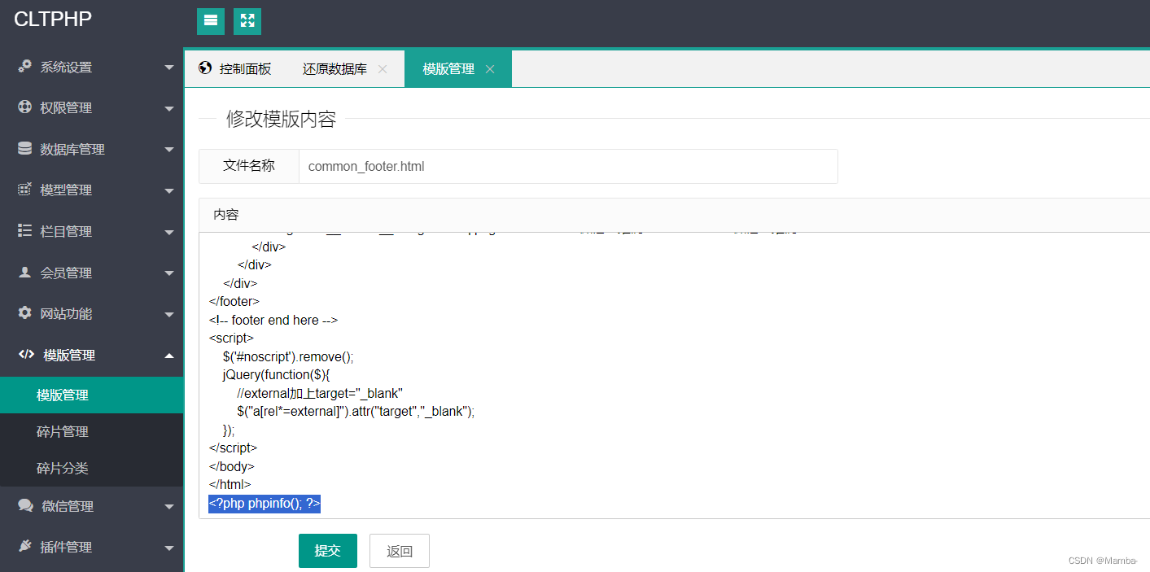
Task: Open the 微信管理 sidebar menu
Action: click(x=91, y=506)
